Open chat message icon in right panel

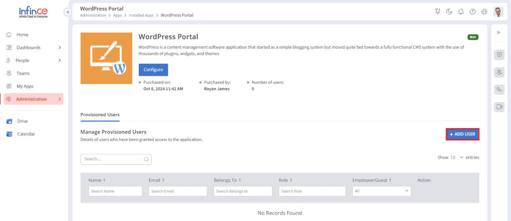[x=499, y=55]
